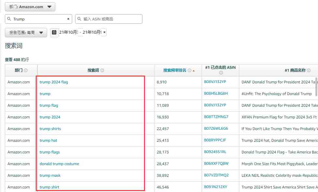318x192 pixels.
Task: Open ASIN B08VJ132YP in the trump 2024 flag row
Action: (x=215, y=82)
